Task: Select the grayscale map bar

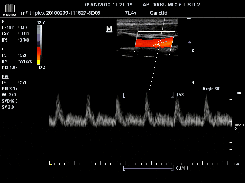Action: click(39, 36)
